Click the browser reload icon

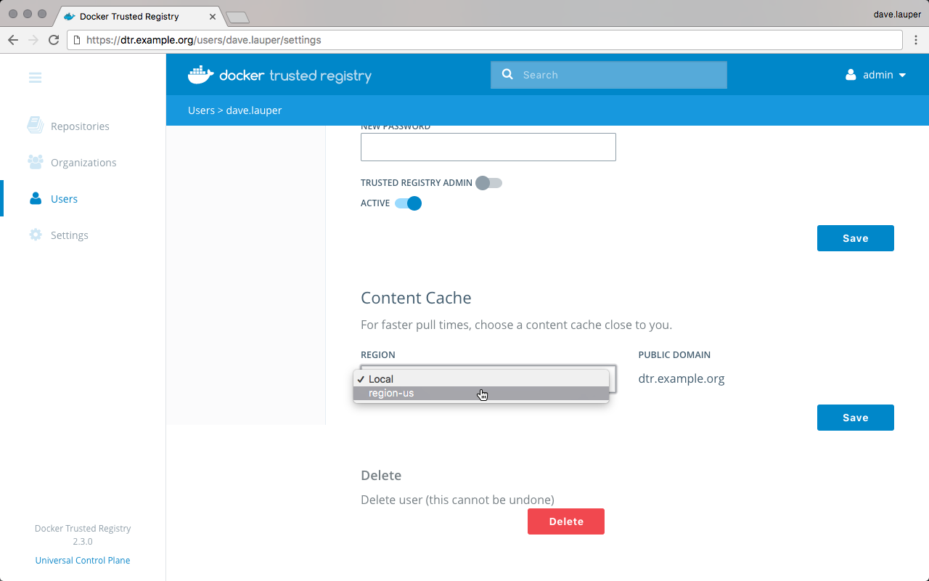(54, 40)
